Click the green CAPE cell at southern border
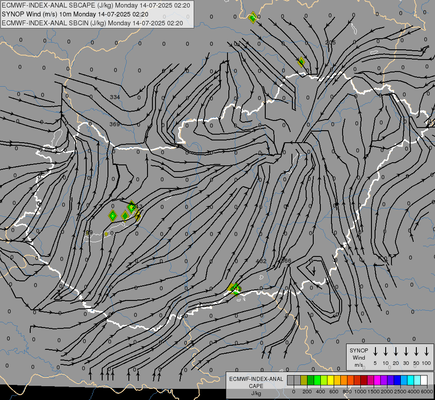This screenshot has width=435, height=400. 235,289
